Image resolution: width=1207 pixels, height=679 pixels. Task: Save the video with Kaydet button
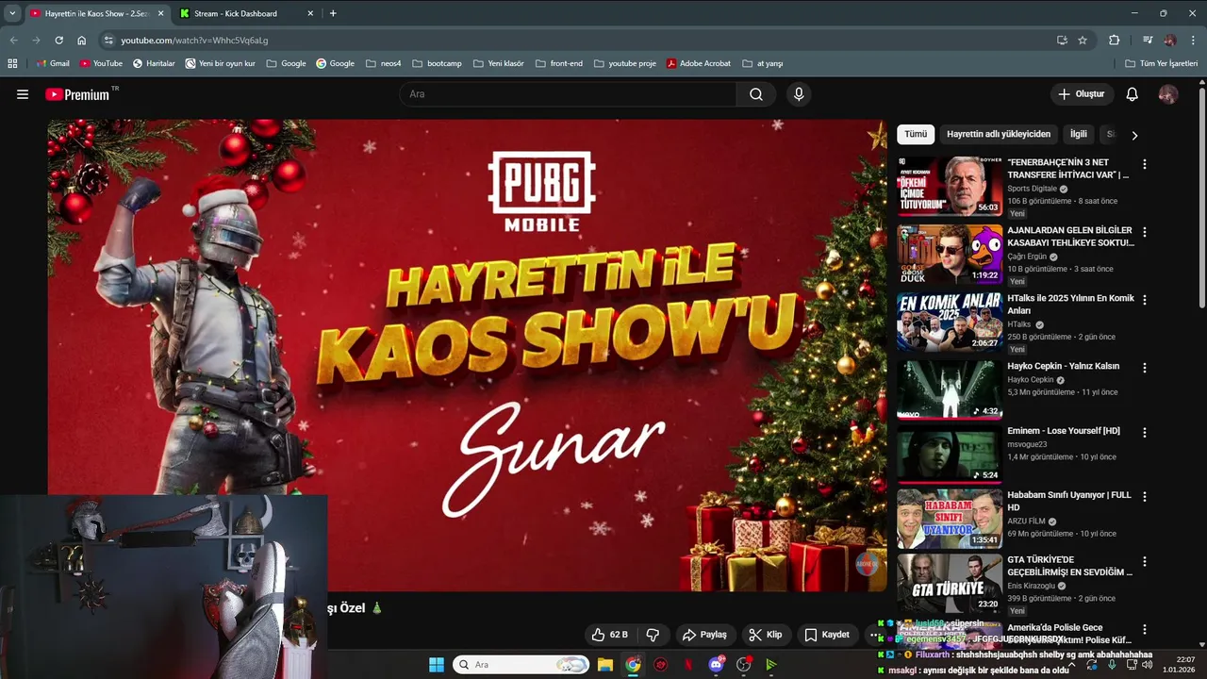click(x=827, y=635)
